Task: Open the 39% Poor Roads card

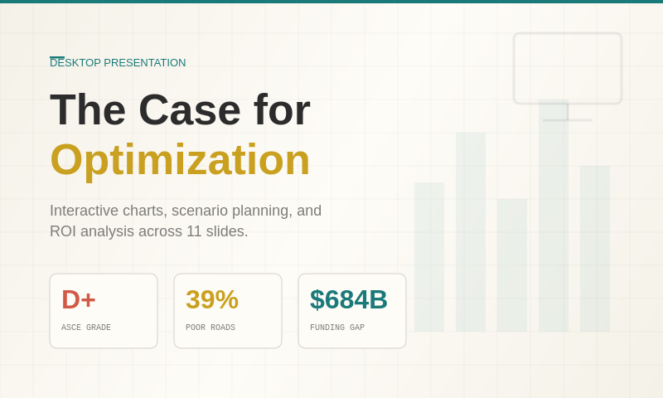Action: (228, 311)
